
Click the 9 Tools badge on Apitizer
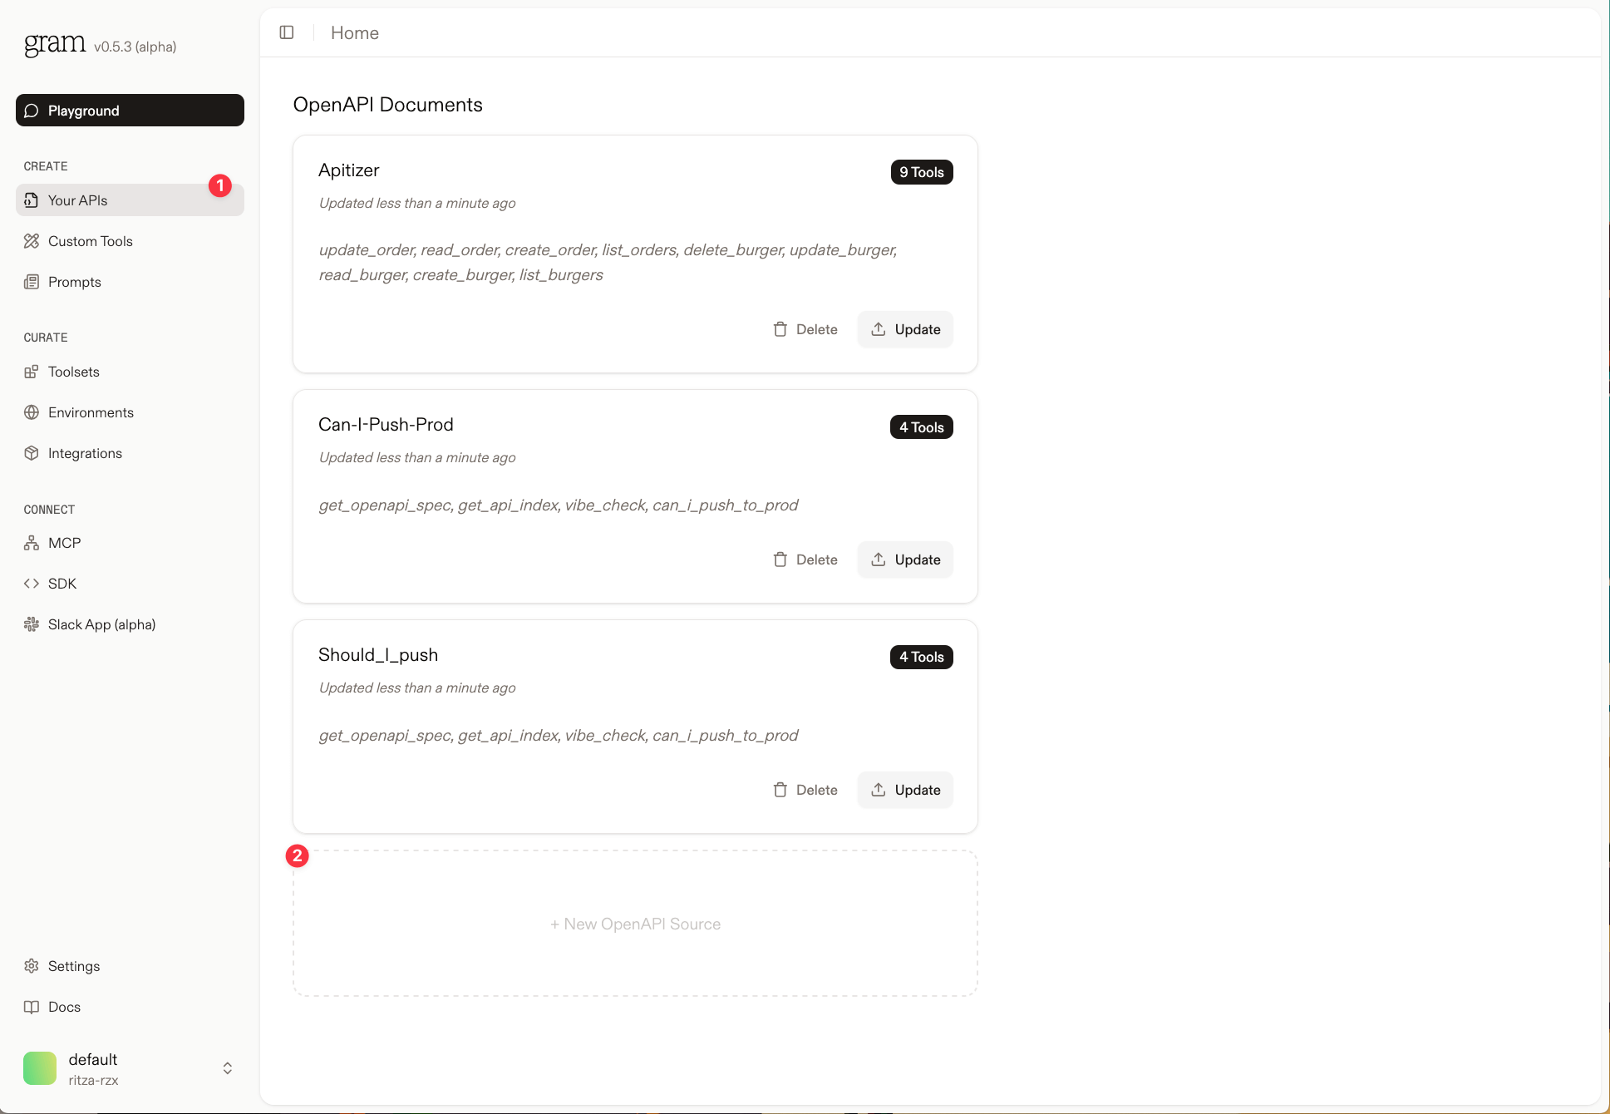(x=922, y=172)
